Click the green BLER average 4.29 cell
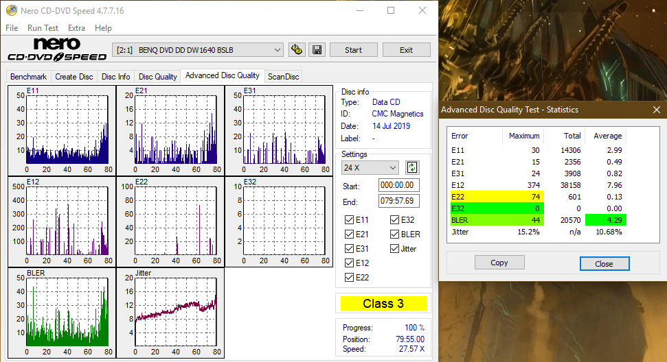667x362 pixels. [605, 220]
